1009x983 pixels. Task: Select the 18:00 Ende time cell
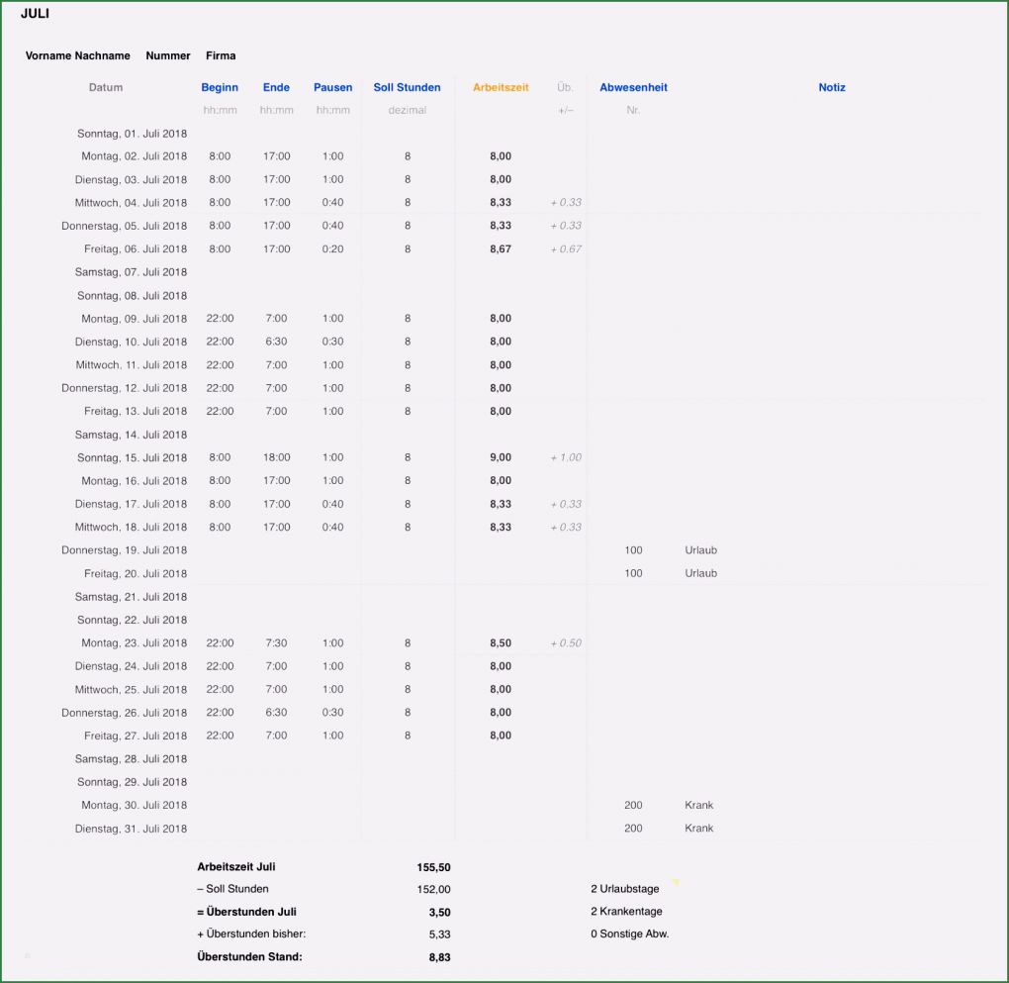point(276,457)
